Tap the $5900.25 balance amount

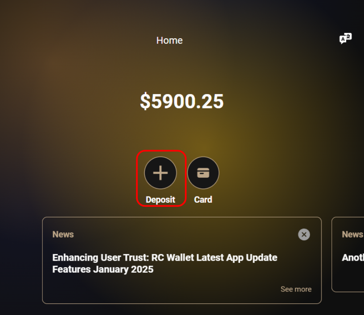(182, 101)
